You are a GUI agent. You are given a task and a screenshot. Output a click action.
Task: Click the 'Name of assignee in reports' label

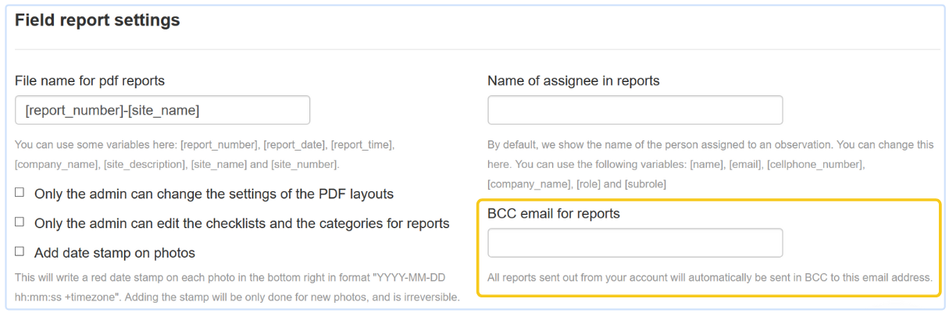pos(573,80)
